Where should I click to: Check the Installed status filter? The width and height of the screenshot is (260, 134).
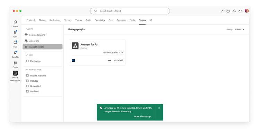pos(27,81)
